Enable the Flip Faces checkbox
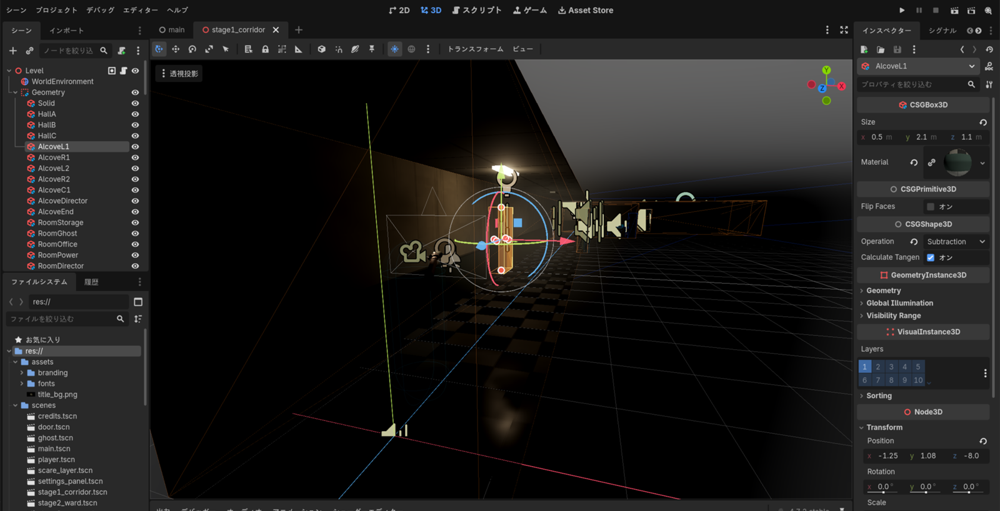1000x511 pixels. pyautogui.click(x=931, y=207)
